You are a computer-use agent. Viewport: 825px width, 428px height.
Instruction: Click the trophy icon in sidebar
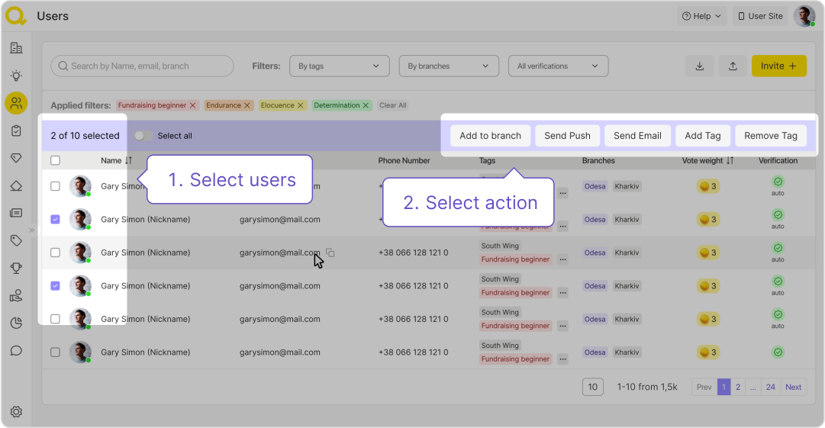point(16,268)
